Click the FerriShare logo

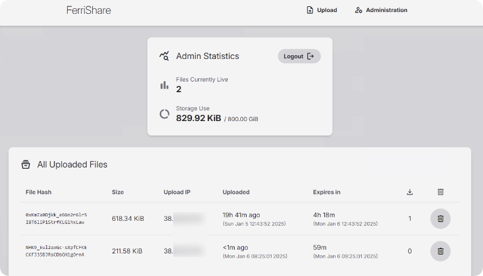[88, 10]
